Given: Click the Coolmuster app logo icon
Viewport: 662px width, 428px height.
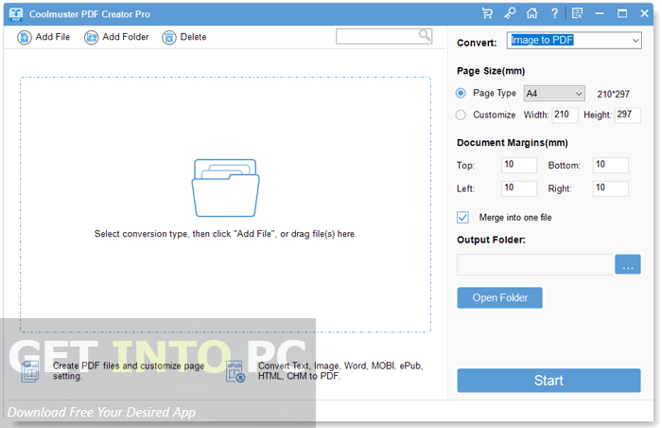Looking at the screenshot, I should point(16,14).
